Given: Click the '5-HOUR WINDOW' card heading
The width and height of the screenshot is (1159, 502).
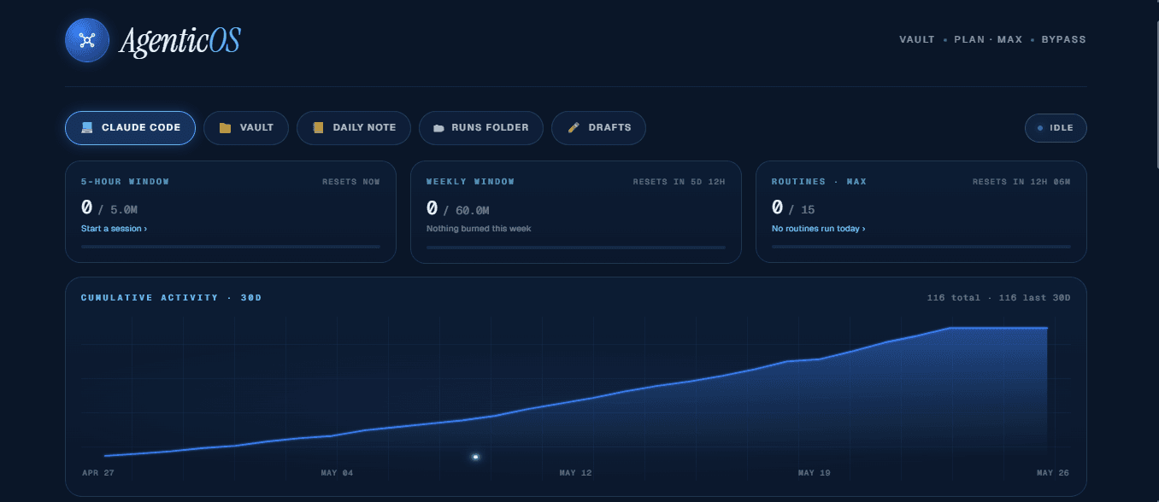Looking at the screenshot, I should click(x=125, y=182).
